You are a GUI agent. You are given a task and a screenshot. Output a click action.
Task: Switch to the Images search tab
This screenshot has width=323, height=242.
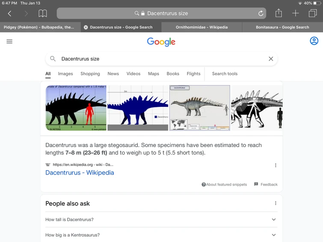(65, 74)
